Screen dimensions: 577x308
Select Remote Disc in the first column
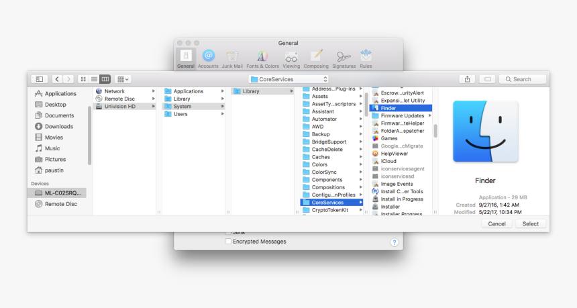click(x=125, y=99)
